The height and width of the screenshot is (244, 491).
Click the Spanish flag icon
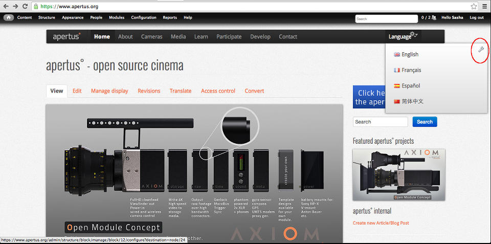(397, 86)
